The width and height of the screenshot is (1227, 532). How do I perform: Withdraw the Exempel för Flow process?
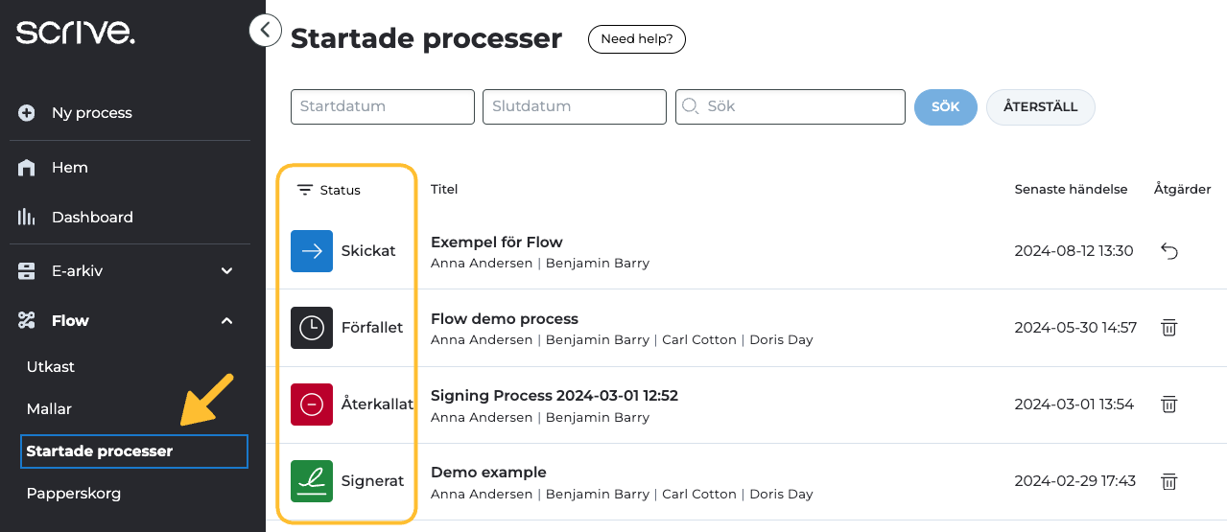tap(1168, 251)
